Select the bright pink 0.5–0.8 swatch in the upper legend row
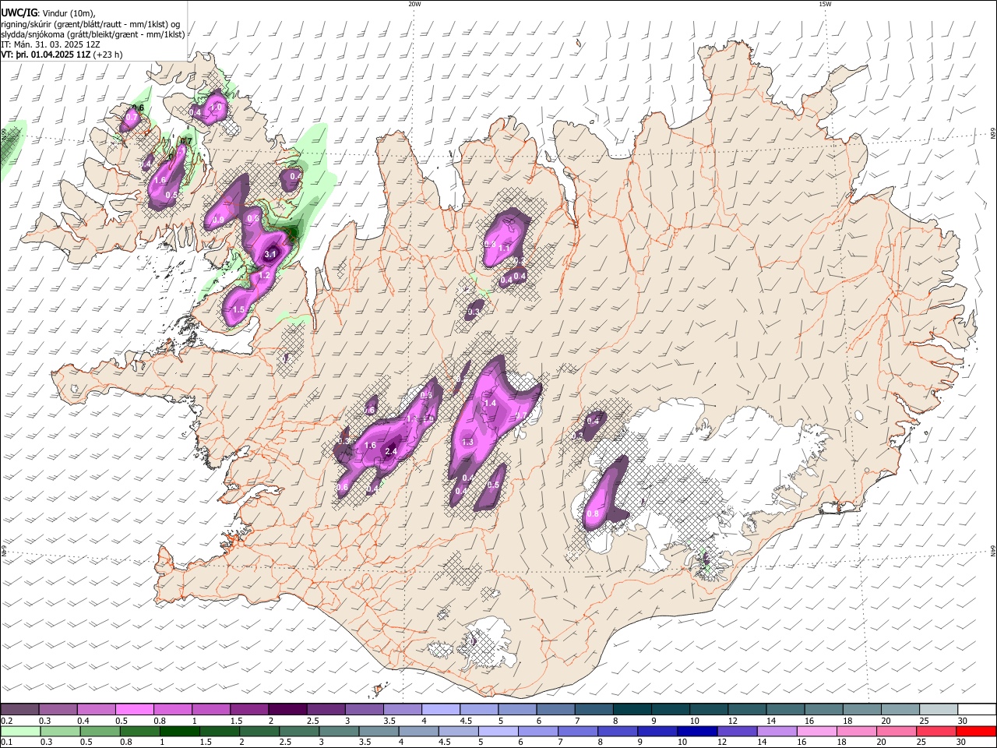Viewport: 997px width, 748px height. pyautogui.click(x=135, y=709)
